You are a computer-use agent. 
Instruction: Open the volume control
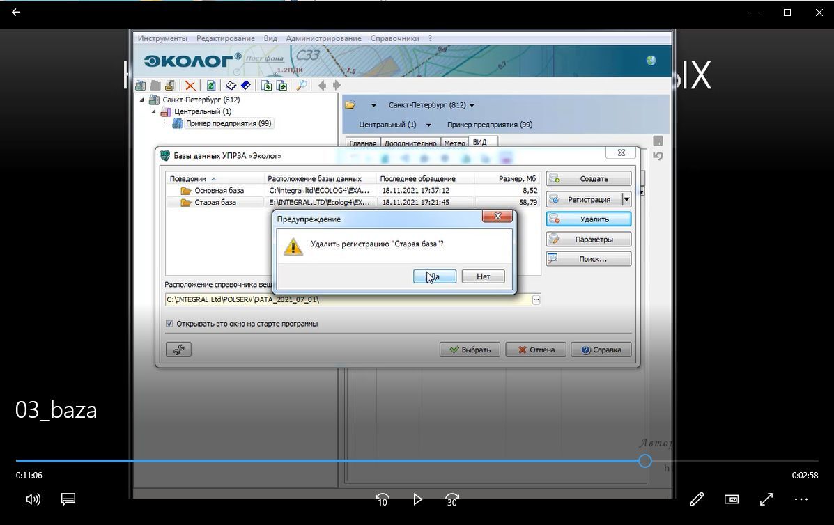point(33,499)
